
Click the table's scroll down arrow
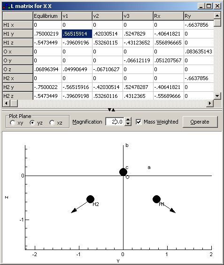click(217, 96)
